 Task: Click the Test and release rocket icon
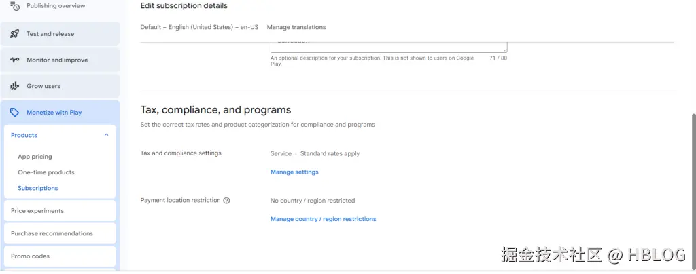click(14, 33)
